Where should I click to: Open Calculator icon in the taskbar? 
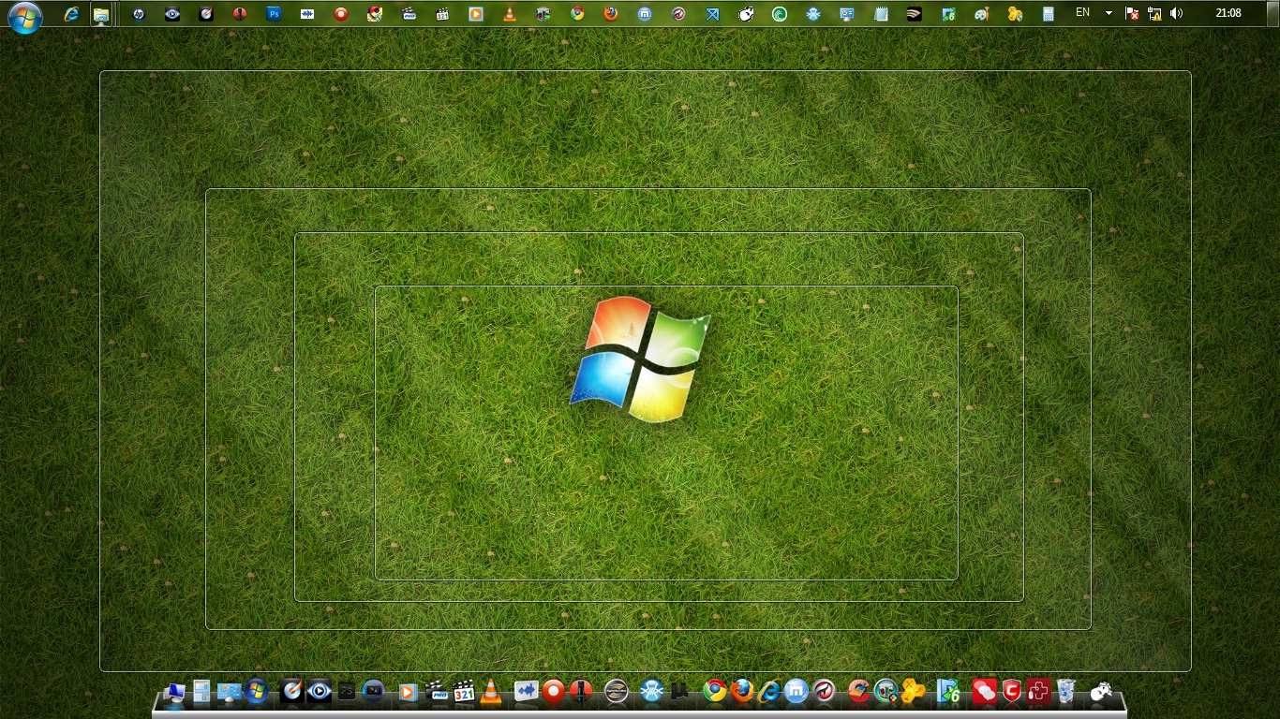1049,14
